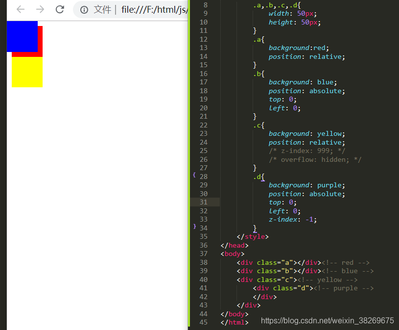This screenshot has width=399, height=330.
Task: Click the red square's visible edge
Action: [x=40, y=42]
